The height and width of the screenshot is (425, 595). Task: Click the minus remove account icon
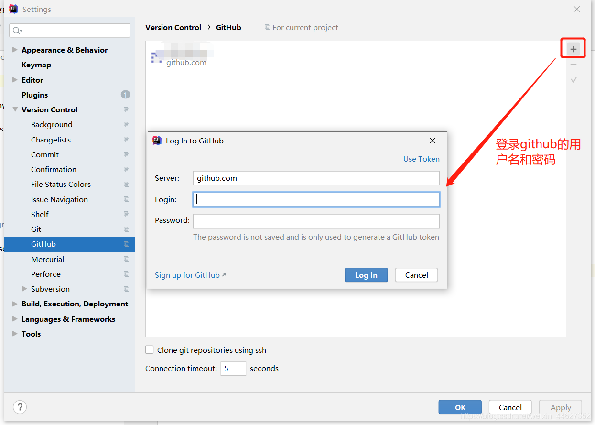[573, 65]
